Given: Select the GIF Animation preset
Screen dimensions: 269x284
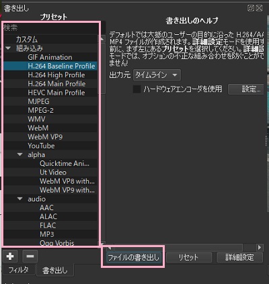Looking at the screenshot, I should click(x=50, y=57).
